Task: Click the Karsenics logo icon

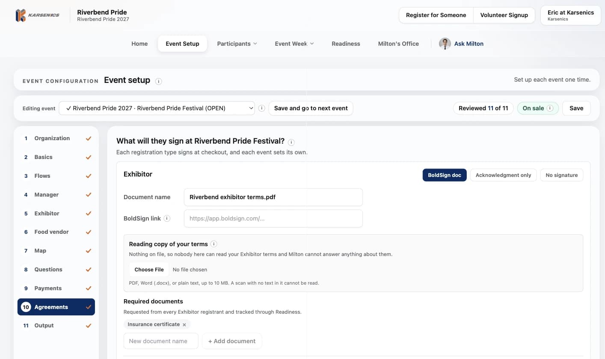Action: point(21,15)
